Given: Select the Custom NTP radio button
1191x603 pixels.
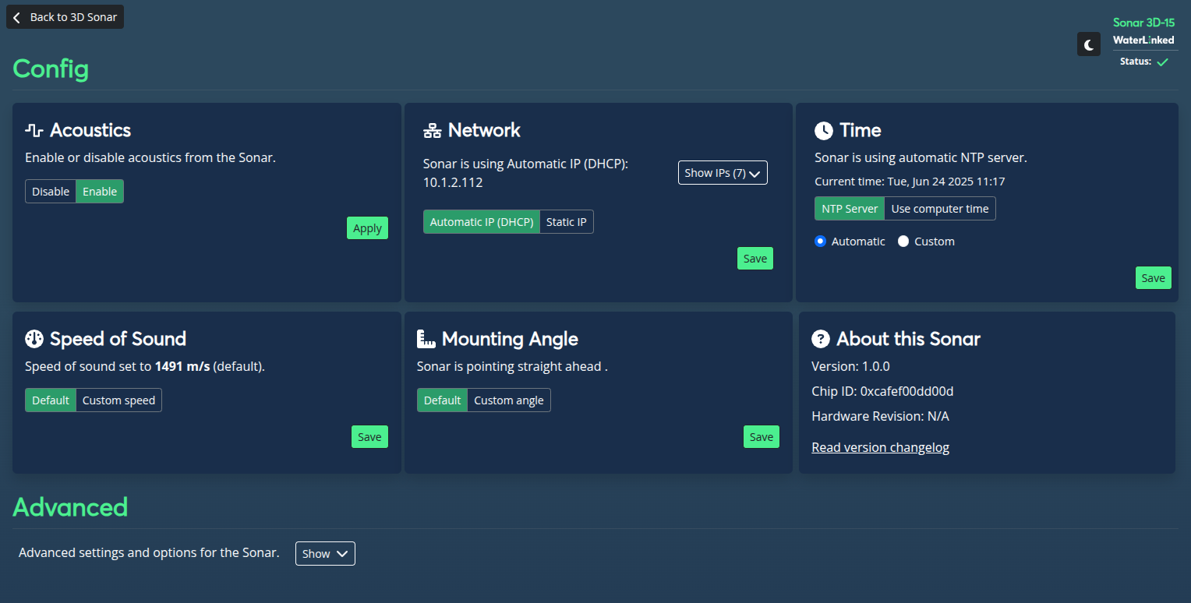Looking at the screenshot, I should [903, 242].
